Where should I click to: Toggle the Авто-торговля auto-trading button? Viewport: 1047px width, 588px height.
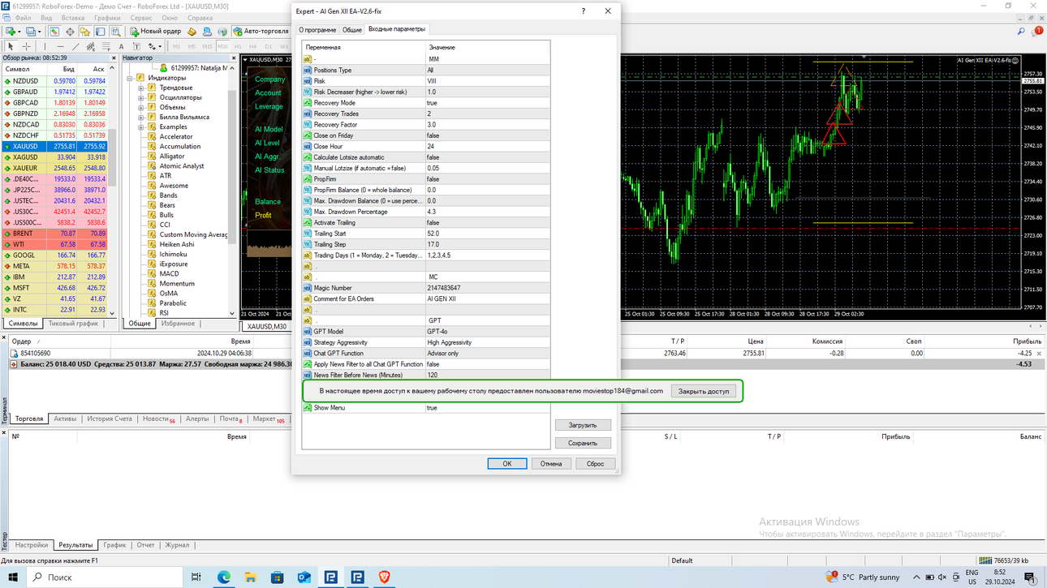pyautogui.click(x=261, y=32)
